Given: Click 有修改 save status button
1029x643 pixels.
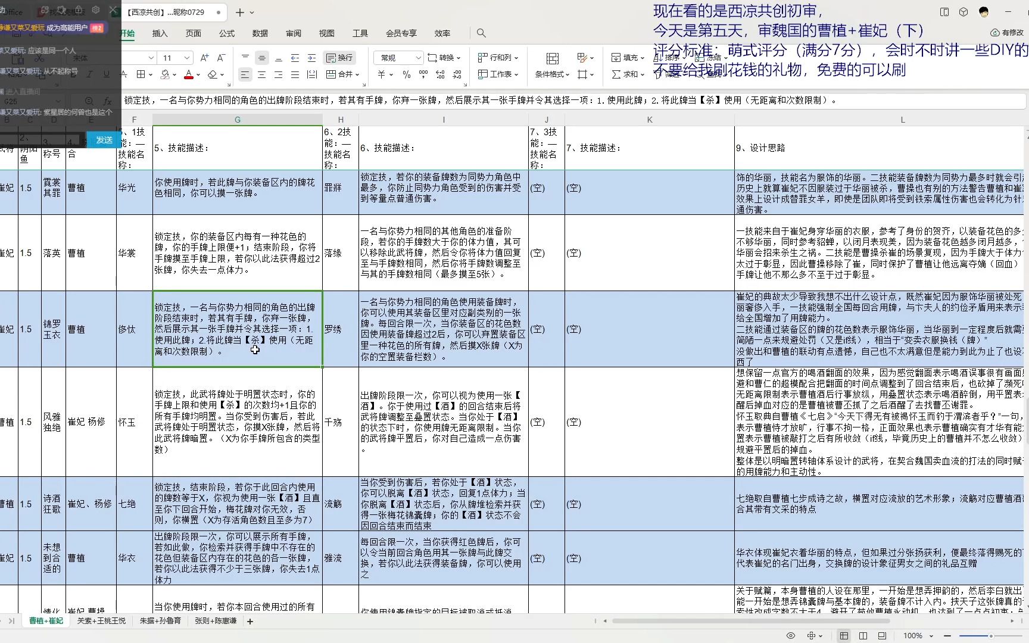Looking at the screenshot, I should [x=1007, y=33].
